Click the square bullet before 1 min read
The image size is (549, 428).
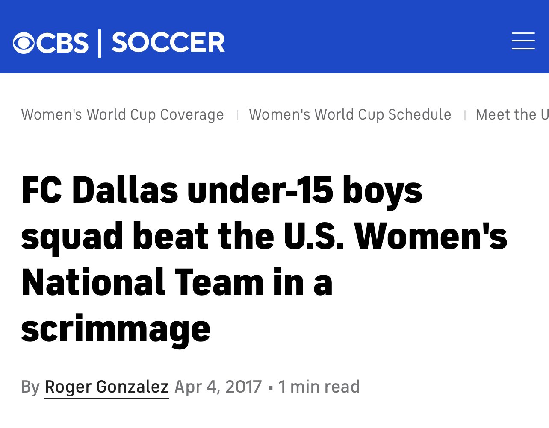[270, 388]
